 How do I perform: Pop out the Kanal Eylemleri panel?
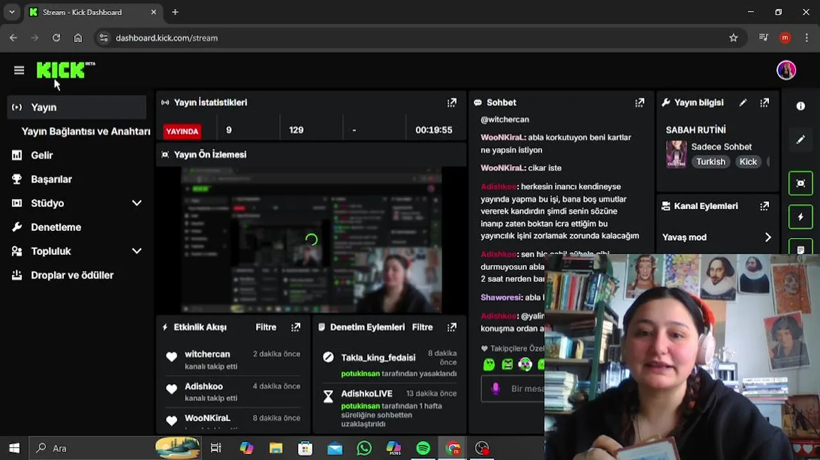(764, 206)
